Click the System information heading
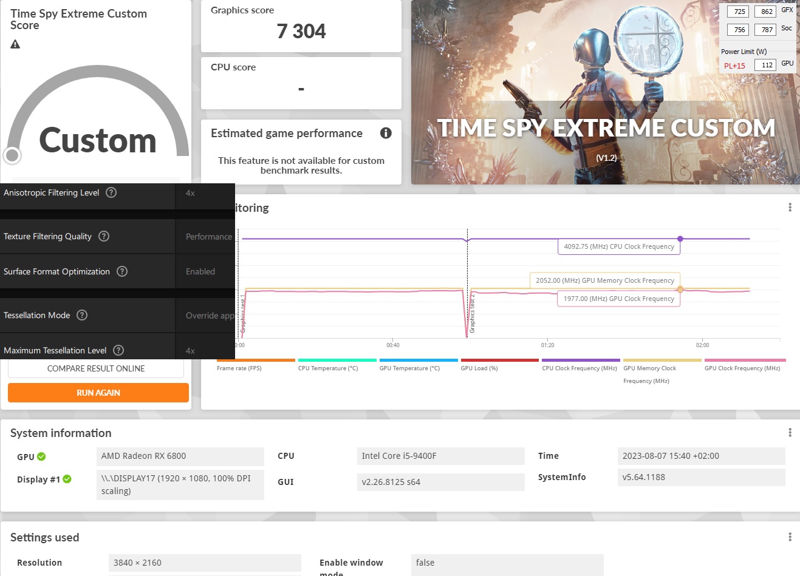 click(61, 433)
